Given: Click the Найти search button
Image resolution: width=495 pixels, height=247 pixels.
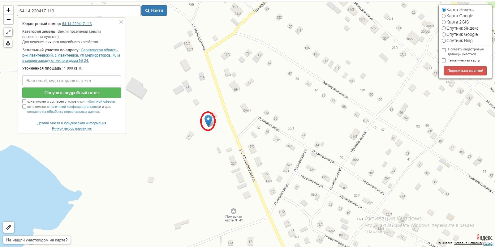Looking at the screenshot, I should [154, 11].
